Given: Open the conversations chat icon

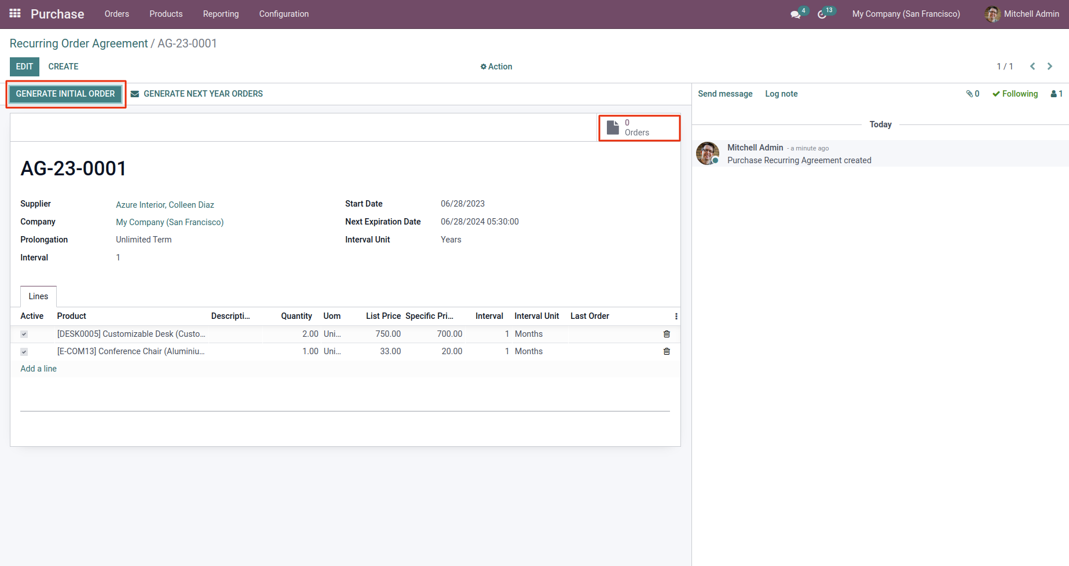Looking at the screenshot, I should tap(796, 14).
